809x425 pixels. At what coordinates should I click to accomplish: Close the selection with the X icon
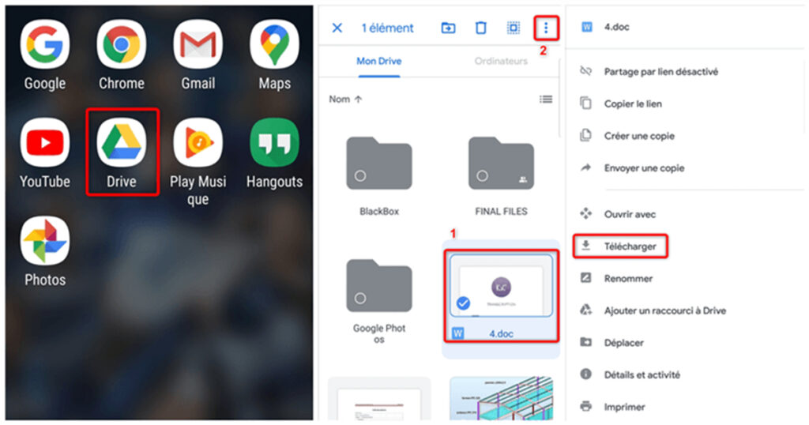(337, 28)
